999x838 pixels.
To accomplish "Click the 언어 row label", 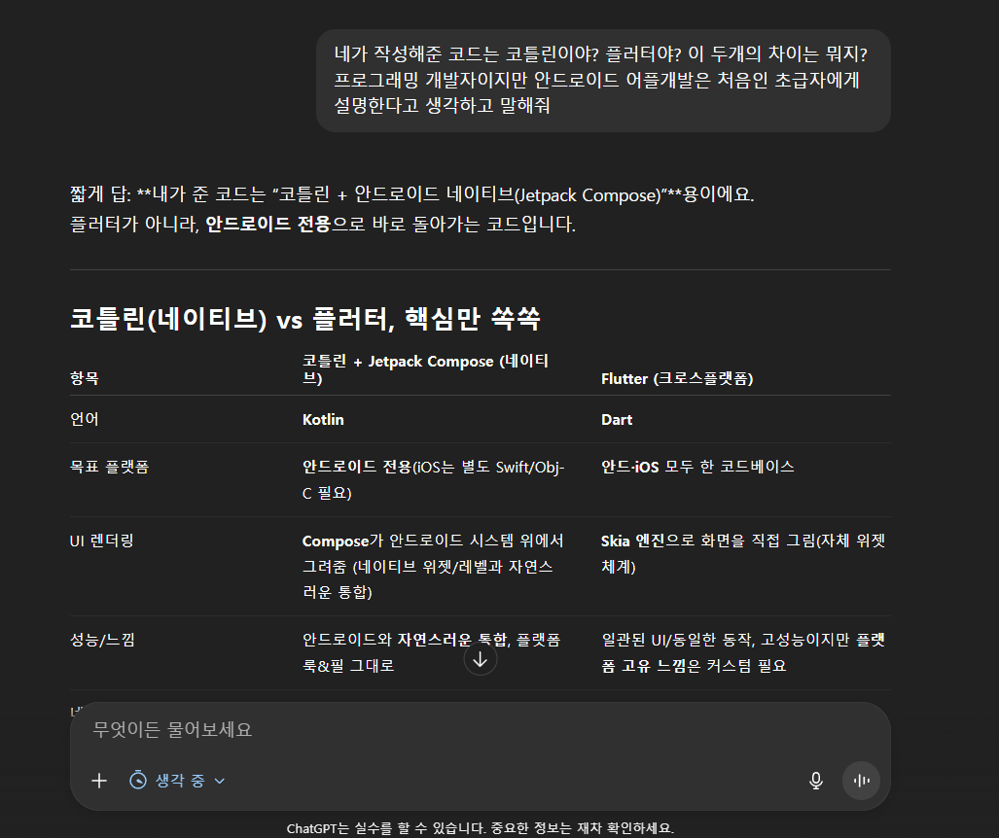I will point(84,419).
